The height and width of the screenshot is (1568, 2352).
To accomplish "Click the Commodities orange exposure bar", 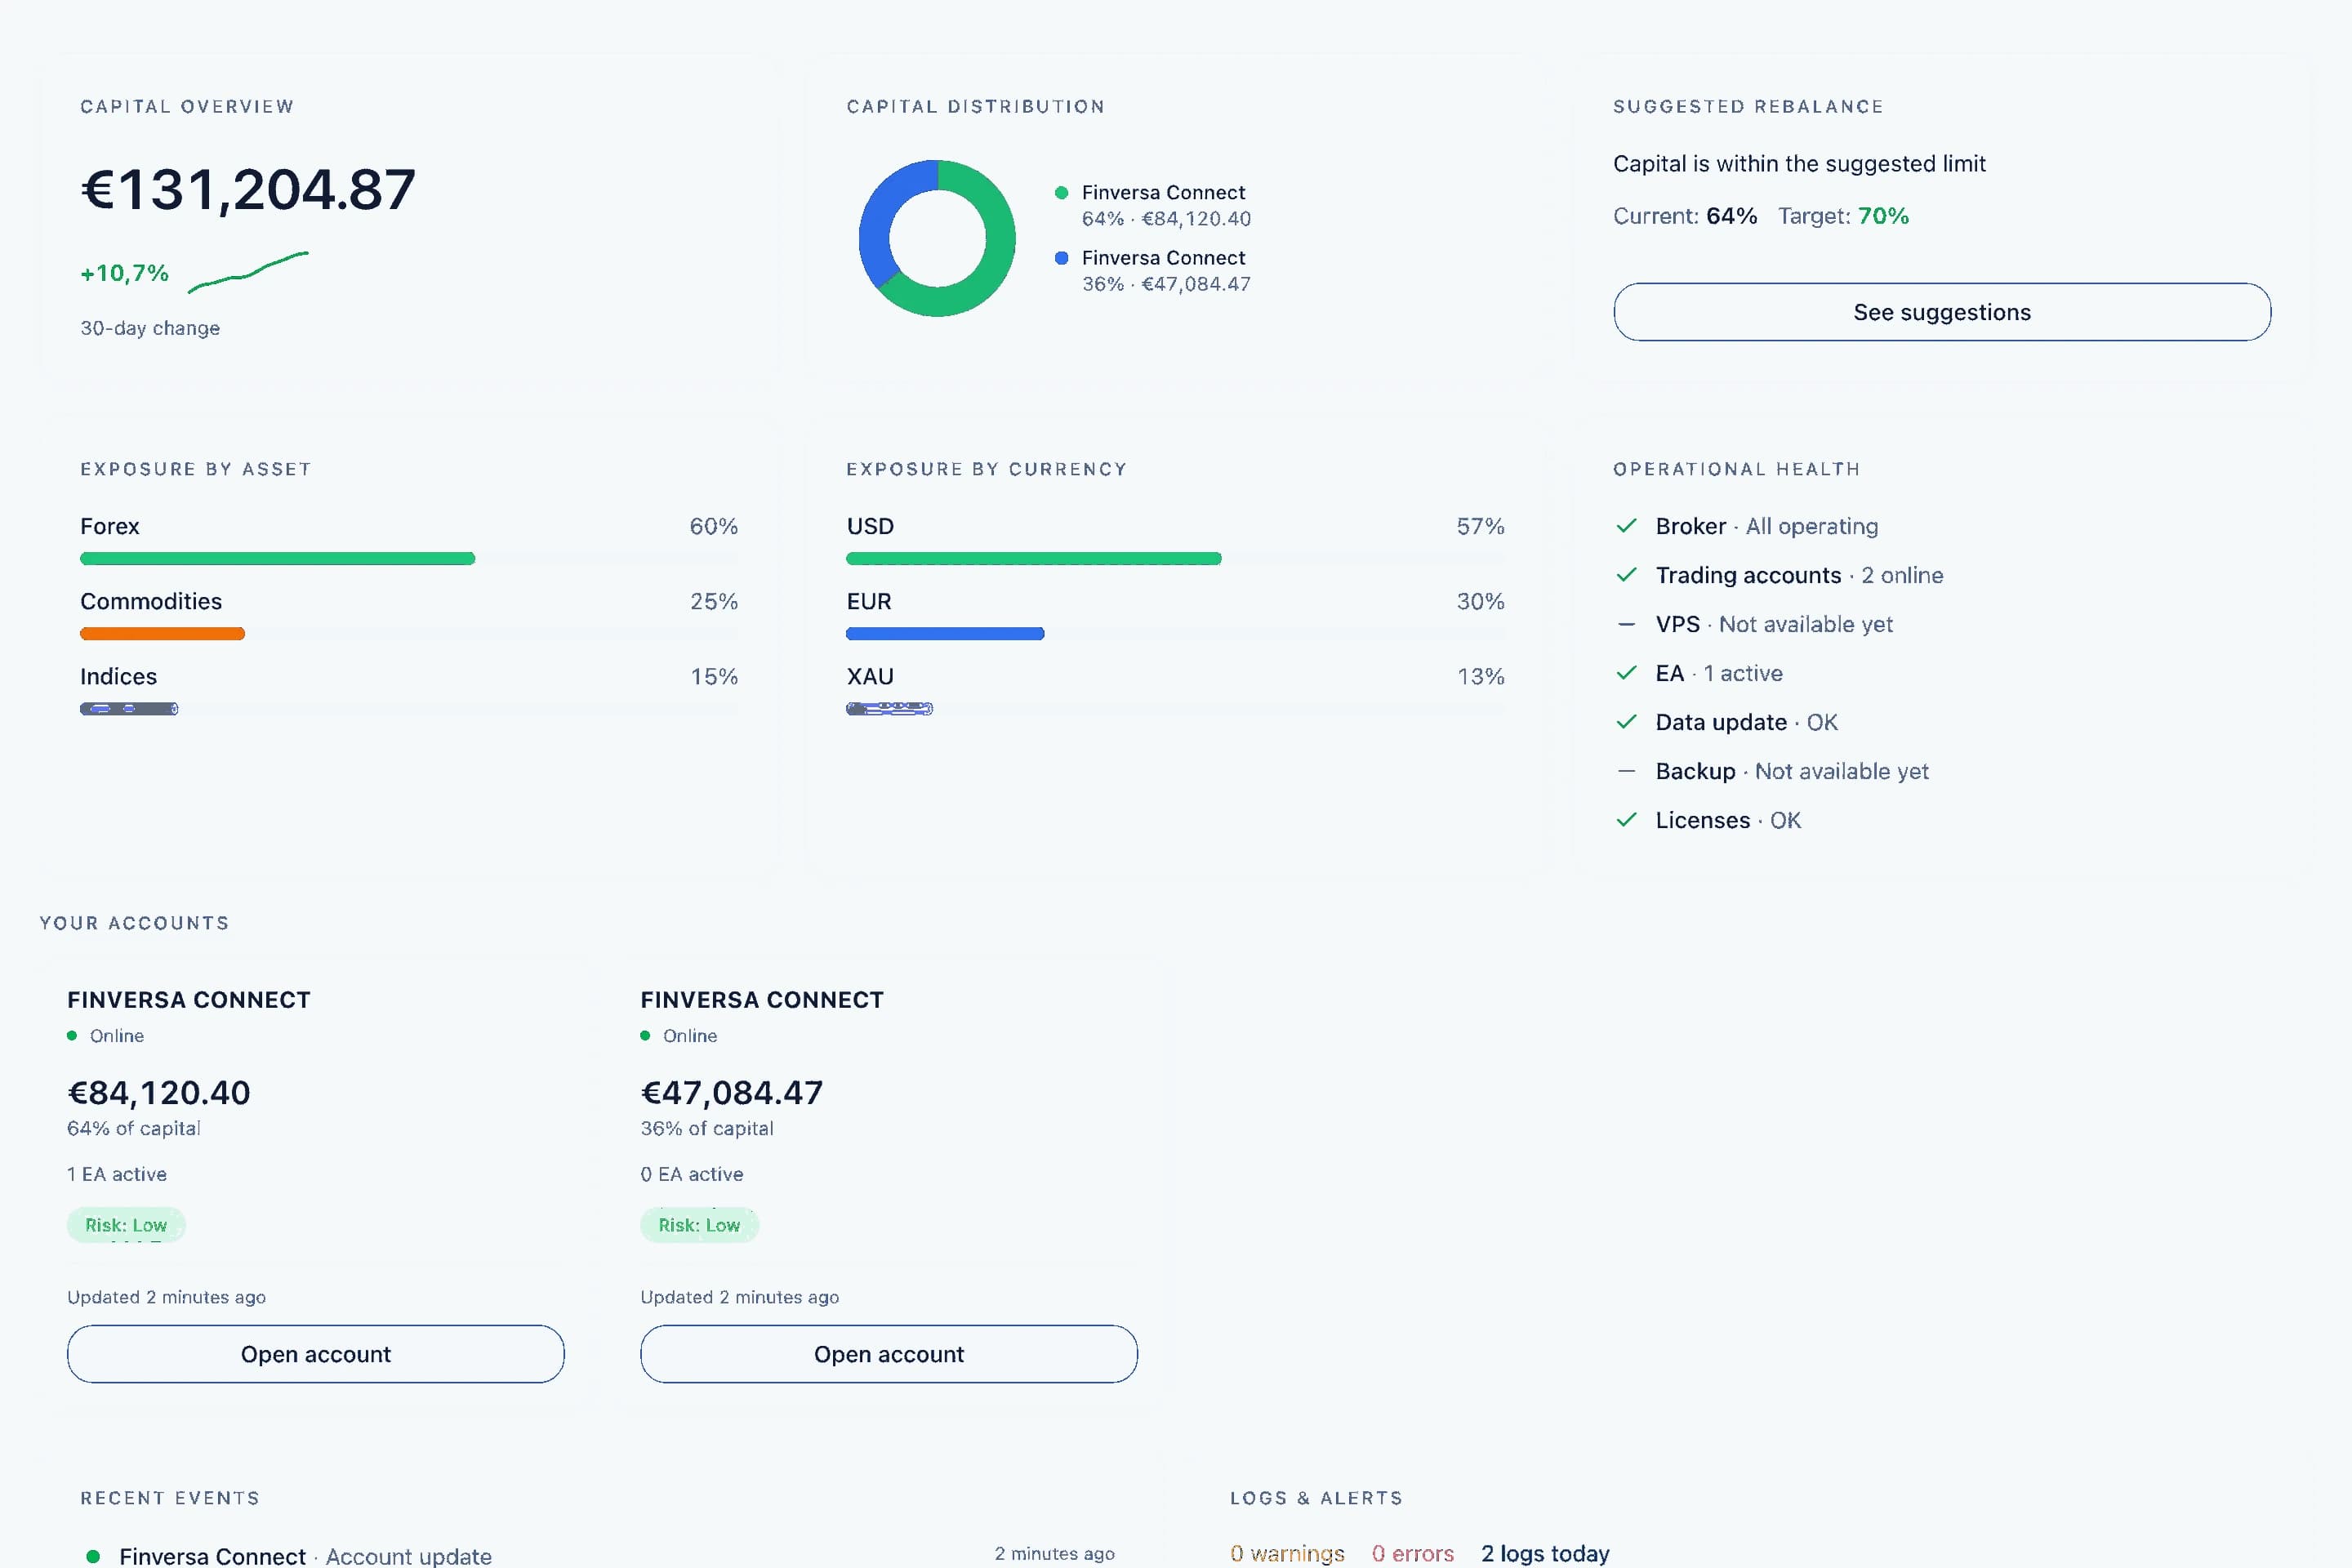I will 162,633.
